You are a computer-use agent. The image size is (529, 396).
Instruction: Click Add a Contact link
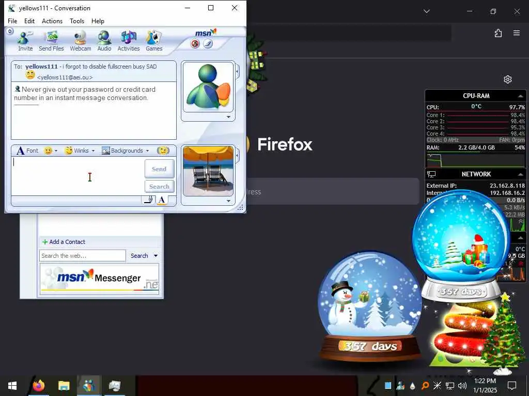(x=64, y=242)
